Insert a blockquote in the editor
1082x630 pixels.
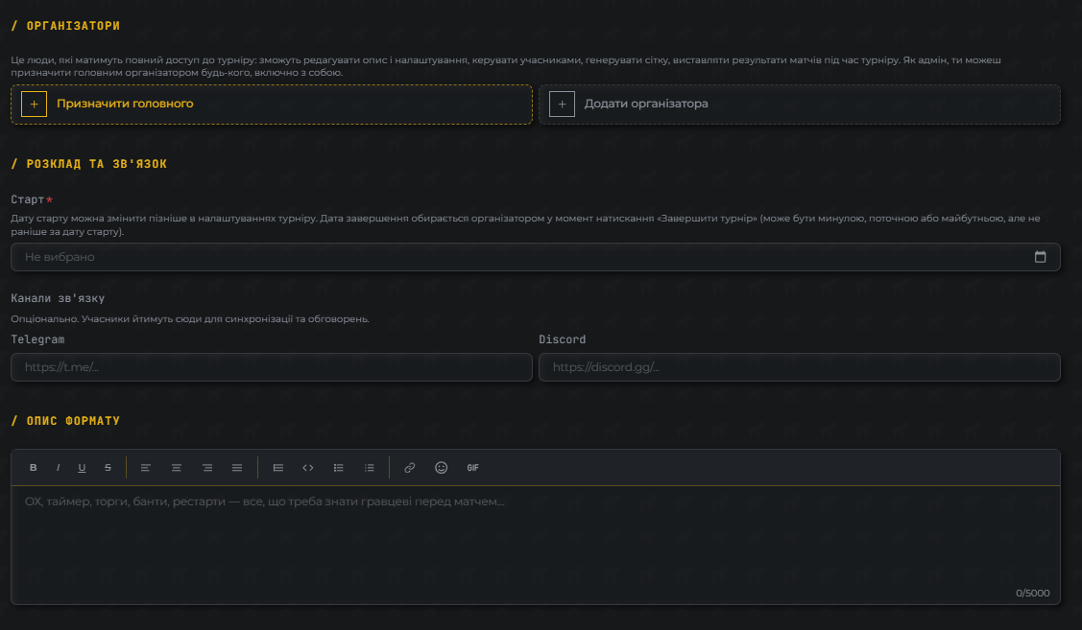pos(278,467)
